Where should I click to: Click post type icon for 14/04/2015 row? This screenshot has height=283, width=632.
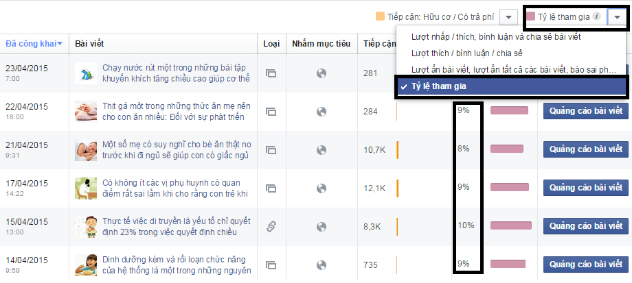pos(271,265)
